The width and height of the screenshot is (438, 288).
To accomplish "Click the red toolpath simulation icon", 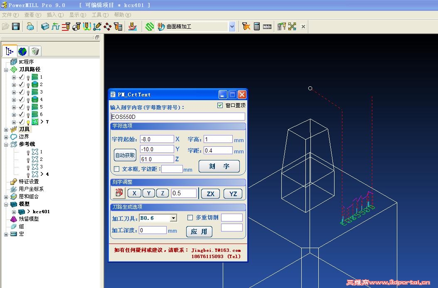I will pyautogui.click(x=133, y=27).
